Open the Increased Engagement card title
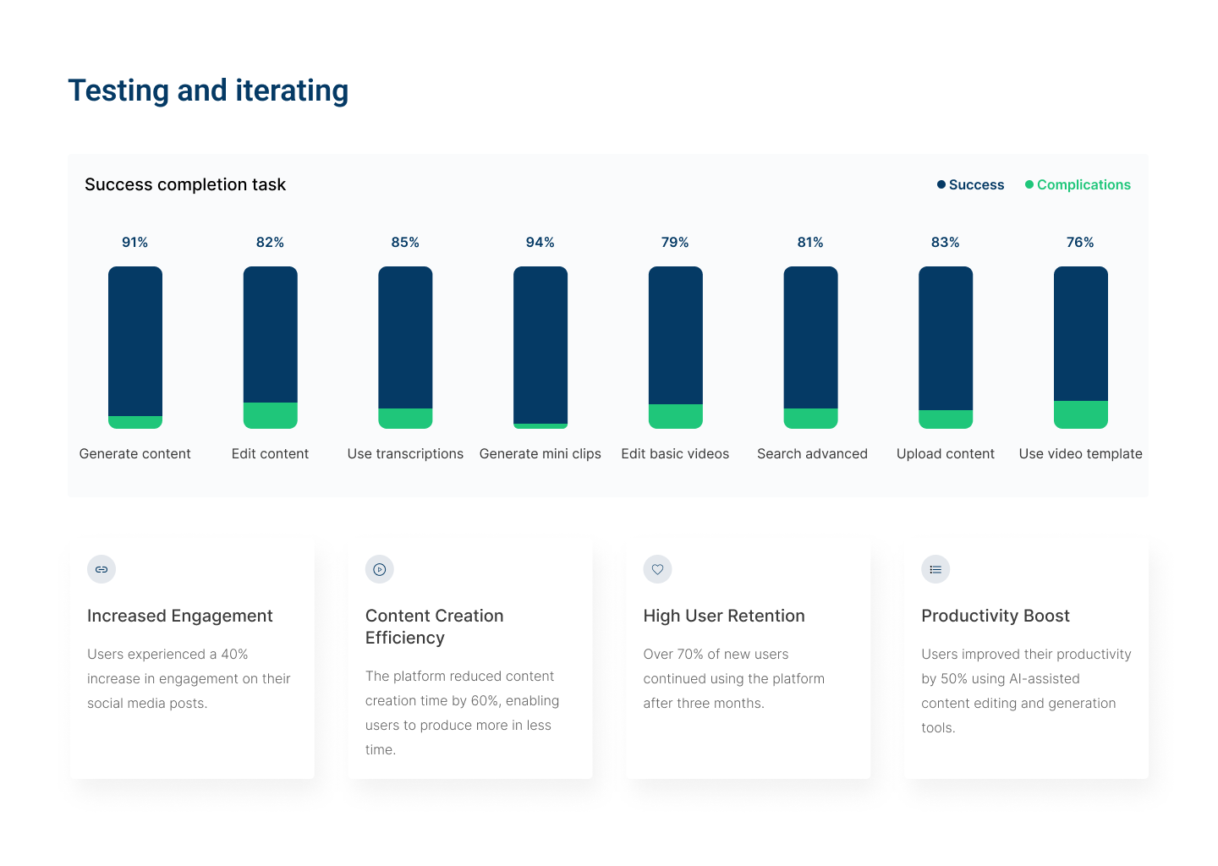Screen dimensions: 1218x866 (x=180, y=616)
